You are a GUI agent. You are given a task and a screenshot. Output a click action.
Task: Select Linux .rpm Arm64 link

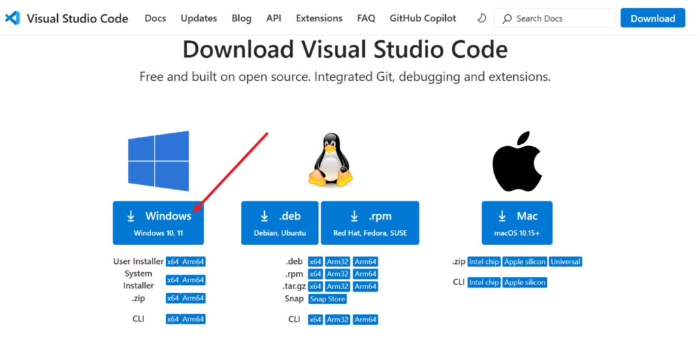pyautogui.click(x=366, y=274)
